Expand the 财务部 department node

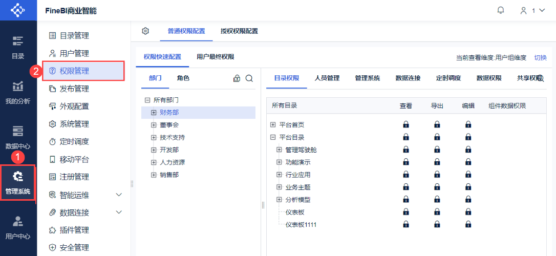coord(154,113)
